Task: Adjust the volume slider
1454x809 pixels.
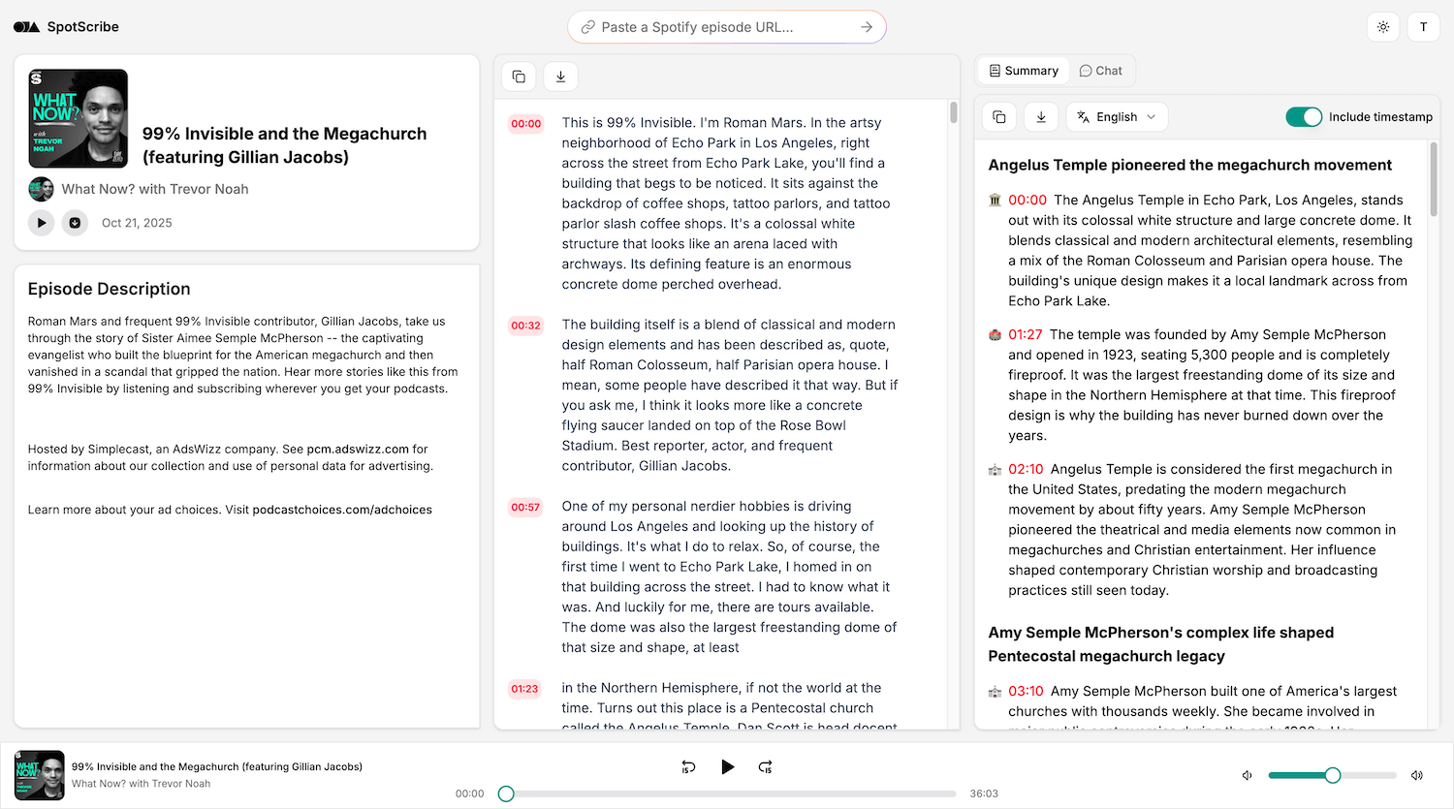Action: click(1333, 775)
